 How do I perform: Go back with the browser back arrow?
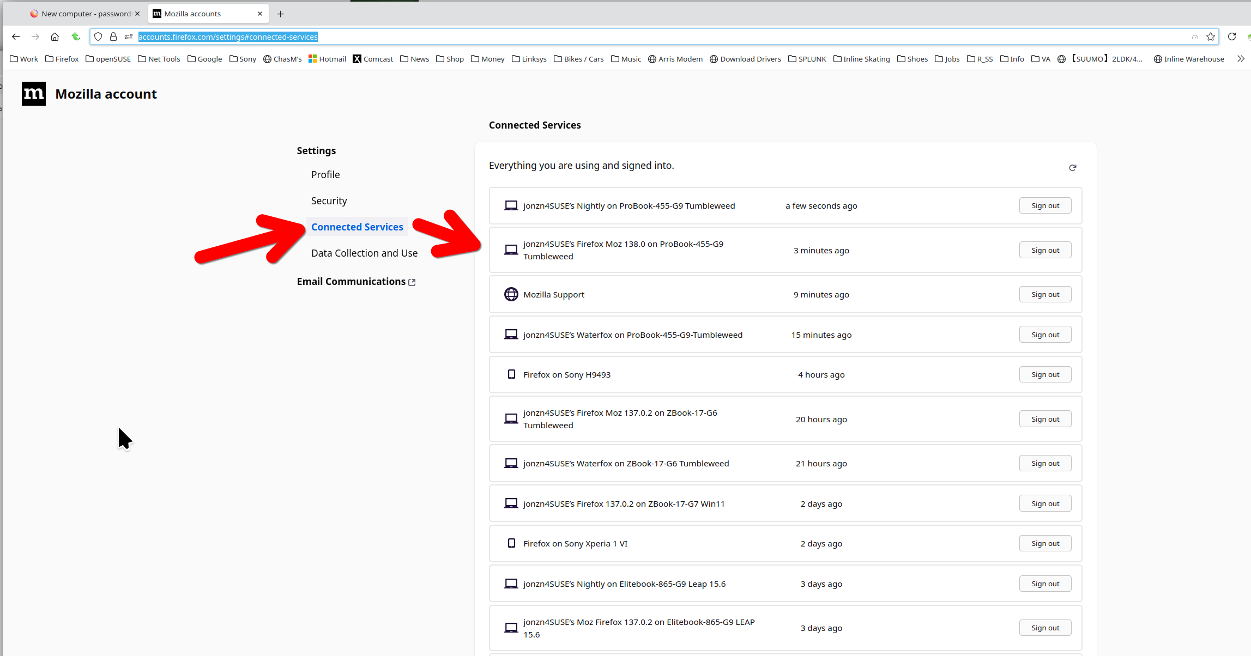click(x=16, y=37)
